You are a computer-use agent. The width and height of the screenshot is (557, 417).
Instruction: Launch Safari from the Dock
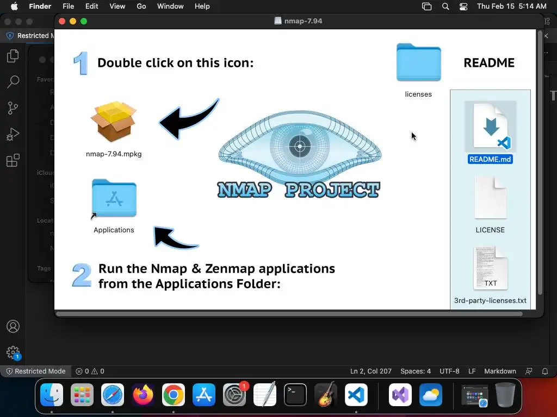113,394
